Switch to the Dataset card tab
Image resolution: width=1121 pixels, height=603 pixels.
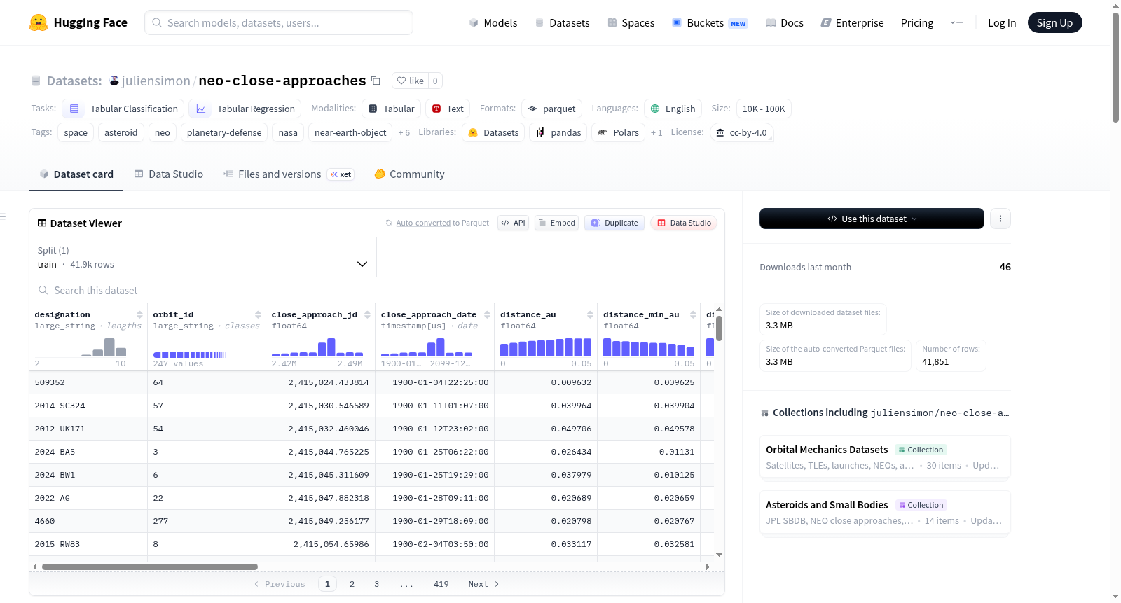(76, 174)
